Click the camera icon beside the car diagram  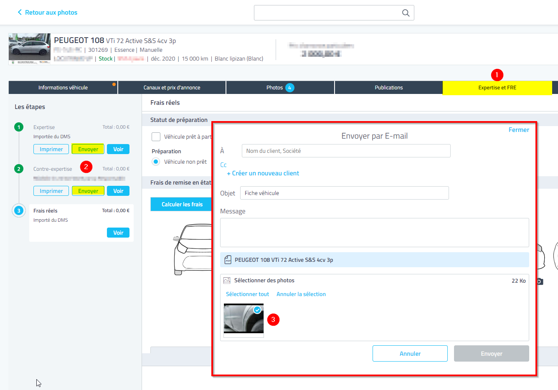(539, 281)
